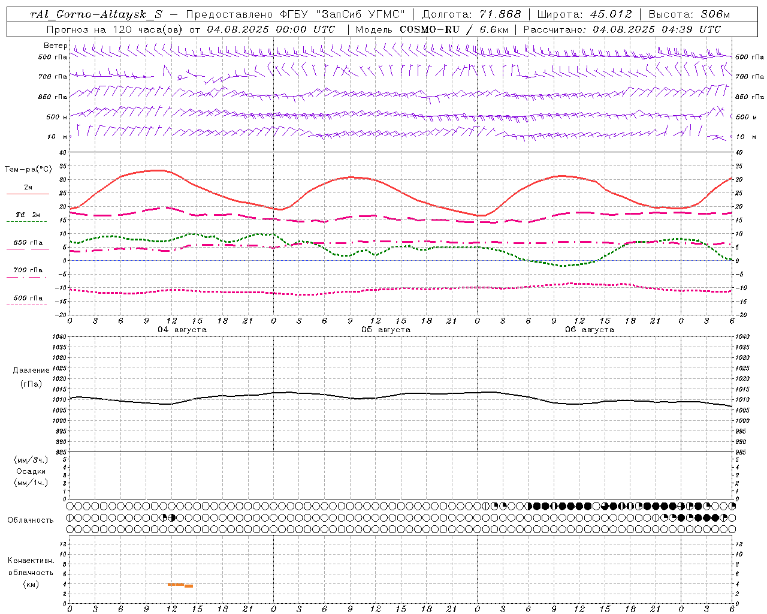Click the Ветер wind panel label
Screen dimensions: 767x614
pos(55,46)
